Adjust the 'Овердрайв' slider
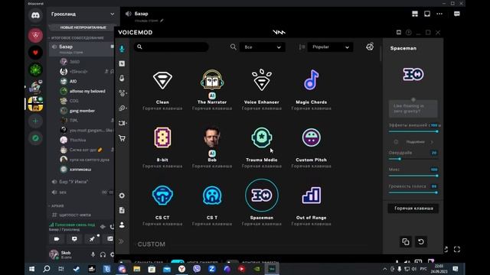Screen dimensions: 490x275 413,159
